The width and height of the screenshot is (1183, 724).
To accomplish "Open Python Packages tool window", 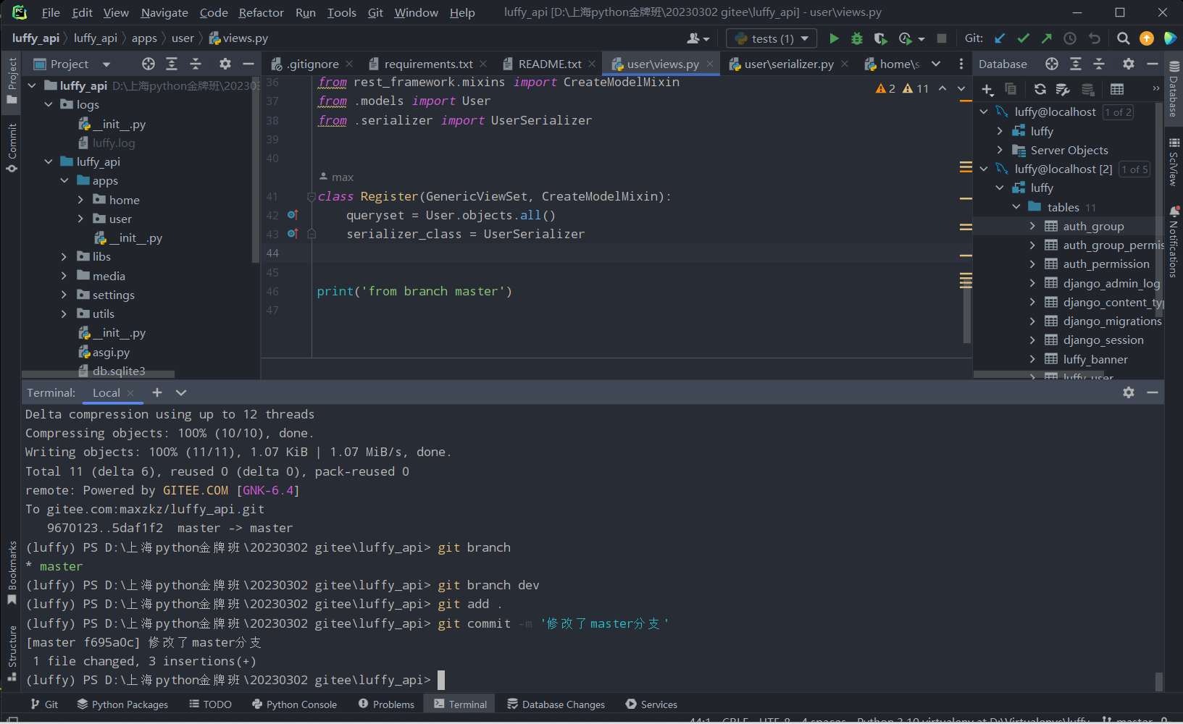I will click(x=122, y=704).
